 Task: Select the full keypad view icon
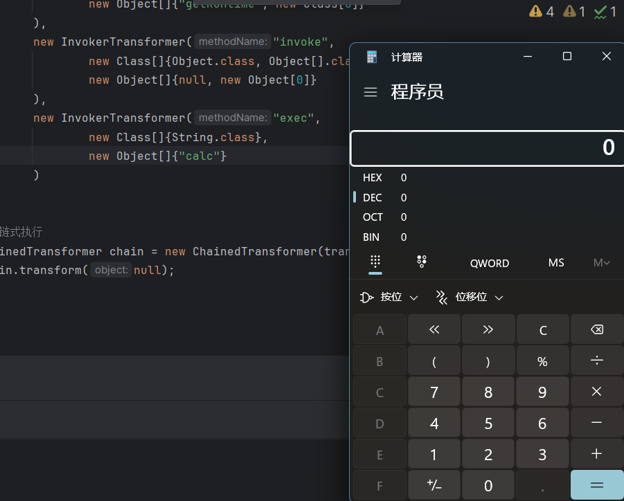point(375,262)
